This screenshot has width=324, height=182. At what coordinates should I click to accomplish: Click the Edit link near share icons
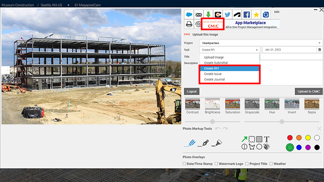[x=277, y=12]
